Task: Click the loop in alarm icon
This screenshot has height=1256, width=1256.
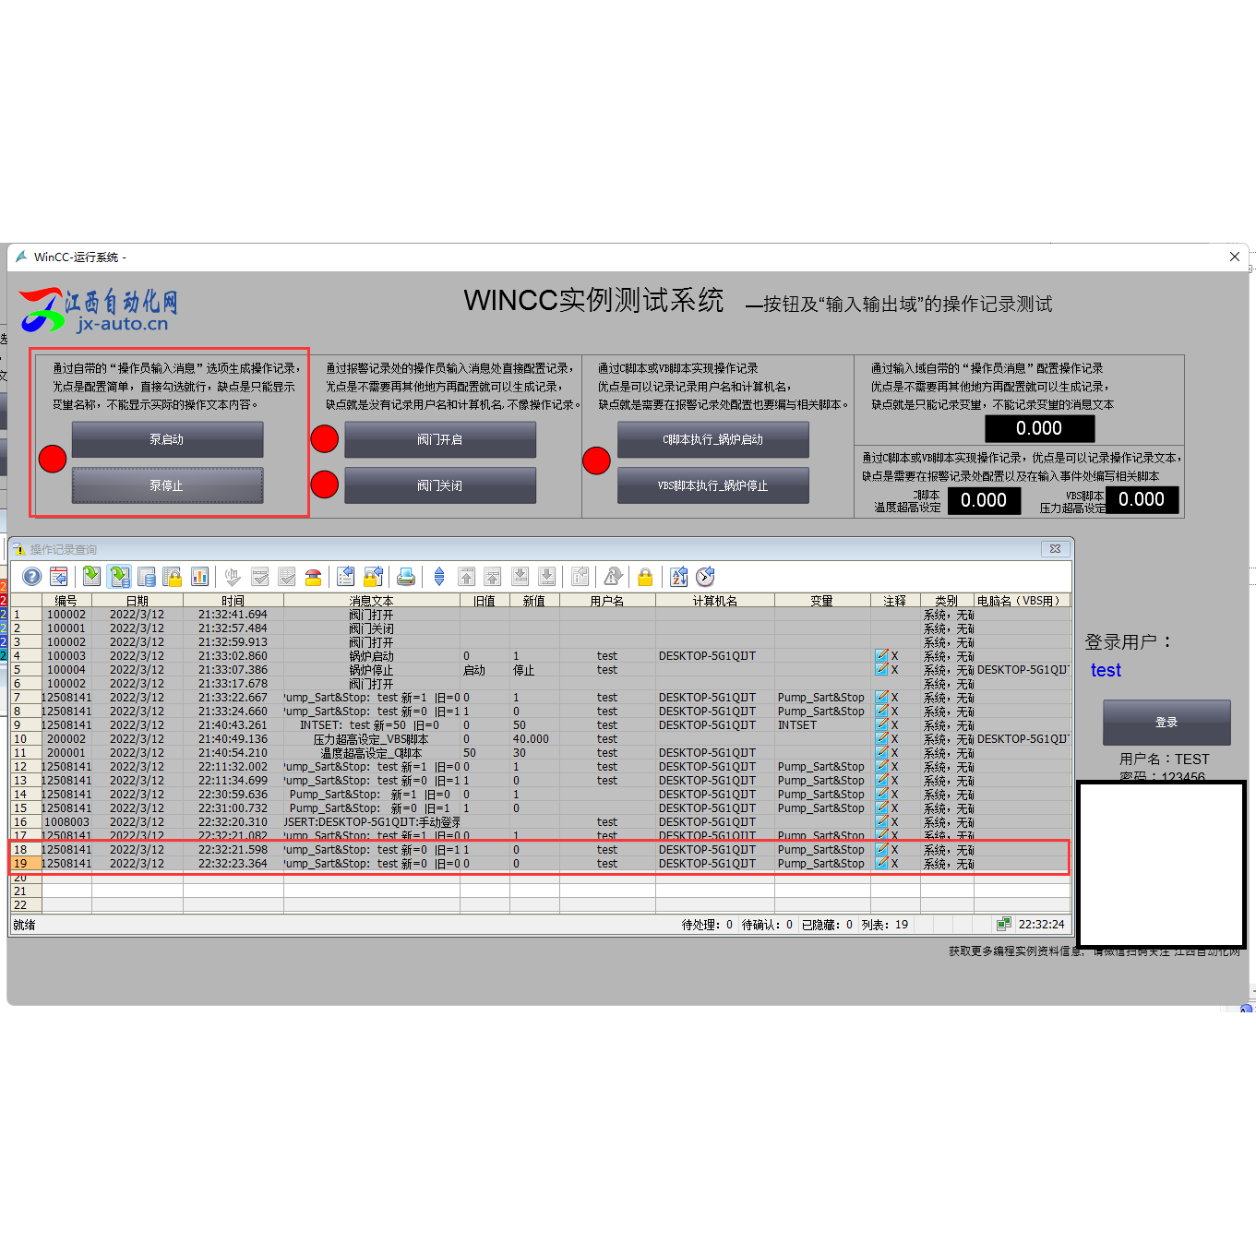Action: coord(613,577)
